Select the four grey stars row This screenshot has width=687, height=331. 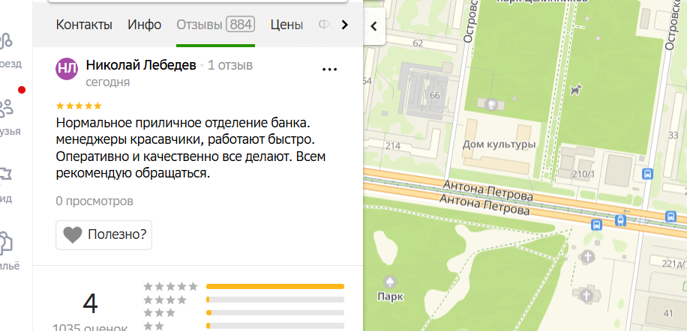[165, 300]
